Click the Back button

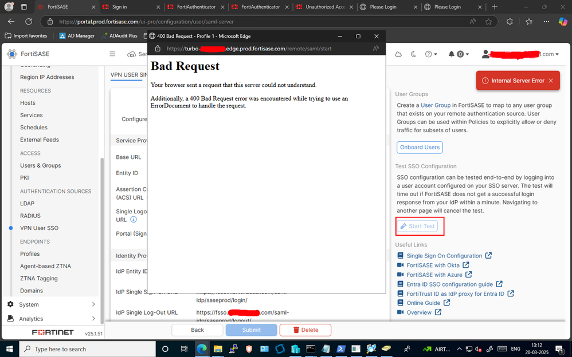pyautogui.click(x=197, y=330)
